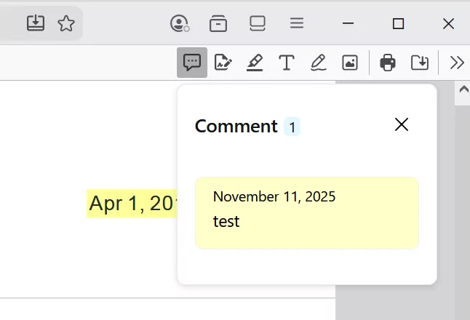Open the browser account menu

[x=179, y=24]
